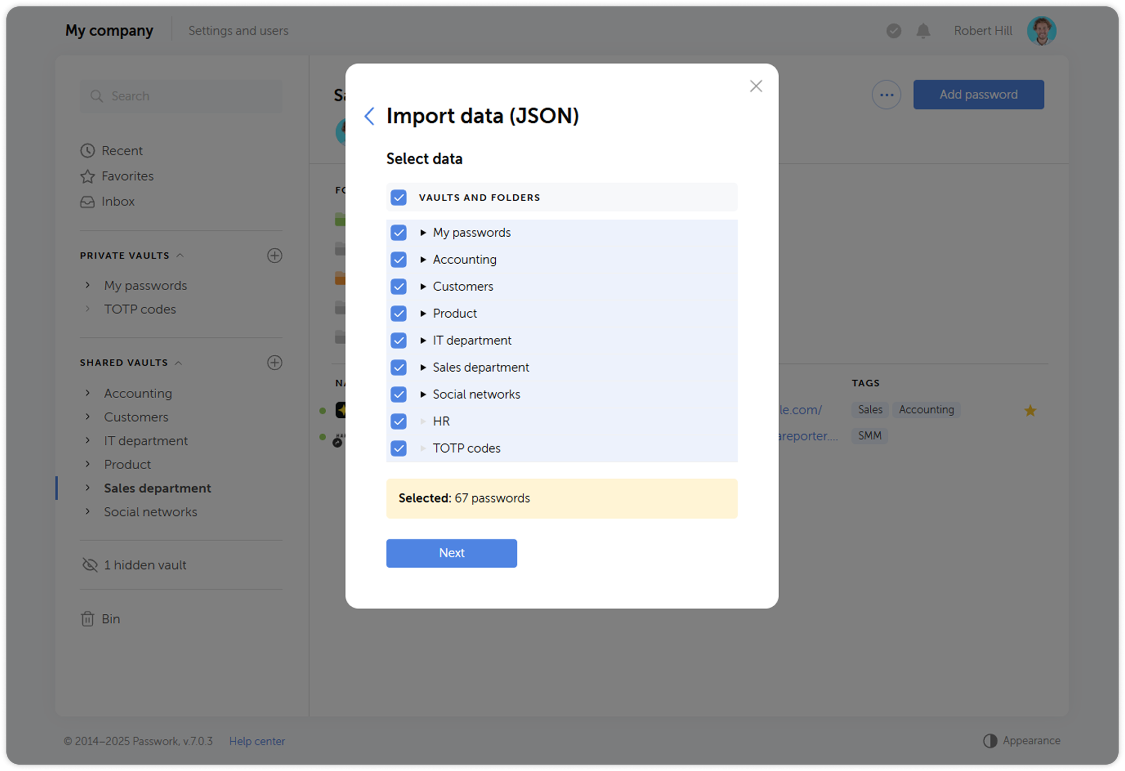Click the Bin trash icon
The width and height of the screenshot is (1125, 771).
tap(88, 618)
